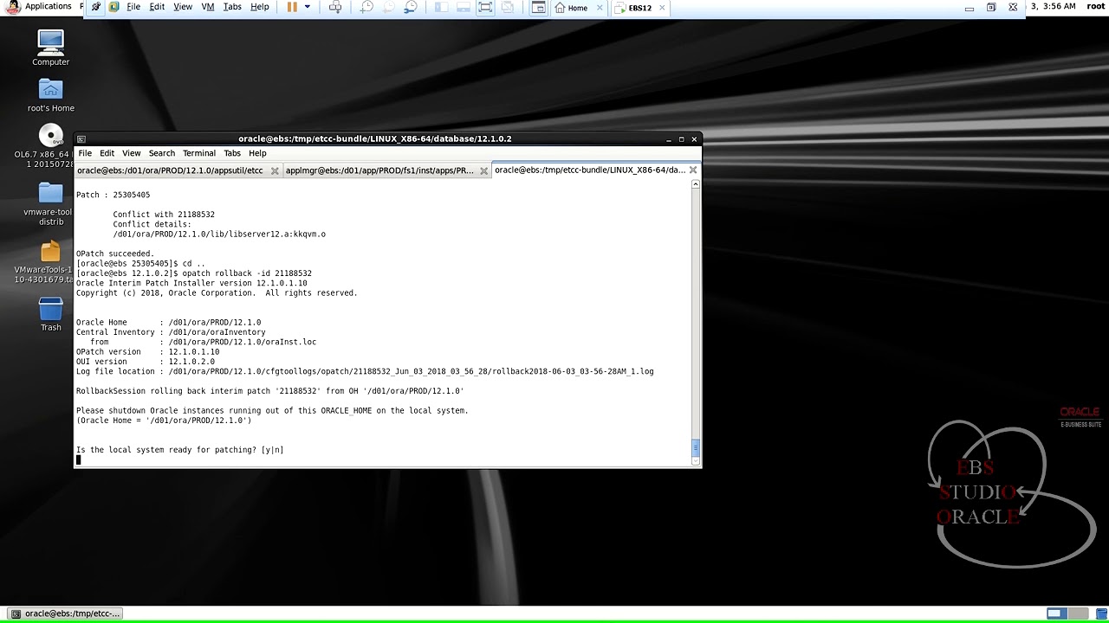The image size is (1109, 623).
Task: Open terminal View menu
Action: coord(131,153)
